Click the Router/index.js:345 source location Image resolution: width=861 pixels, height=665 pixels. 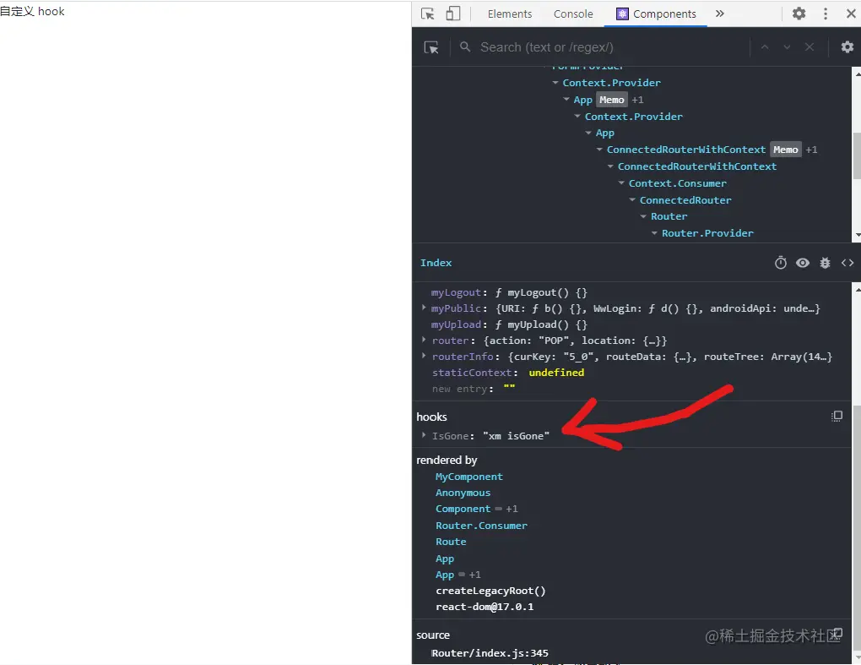click(x=490, y=653)
